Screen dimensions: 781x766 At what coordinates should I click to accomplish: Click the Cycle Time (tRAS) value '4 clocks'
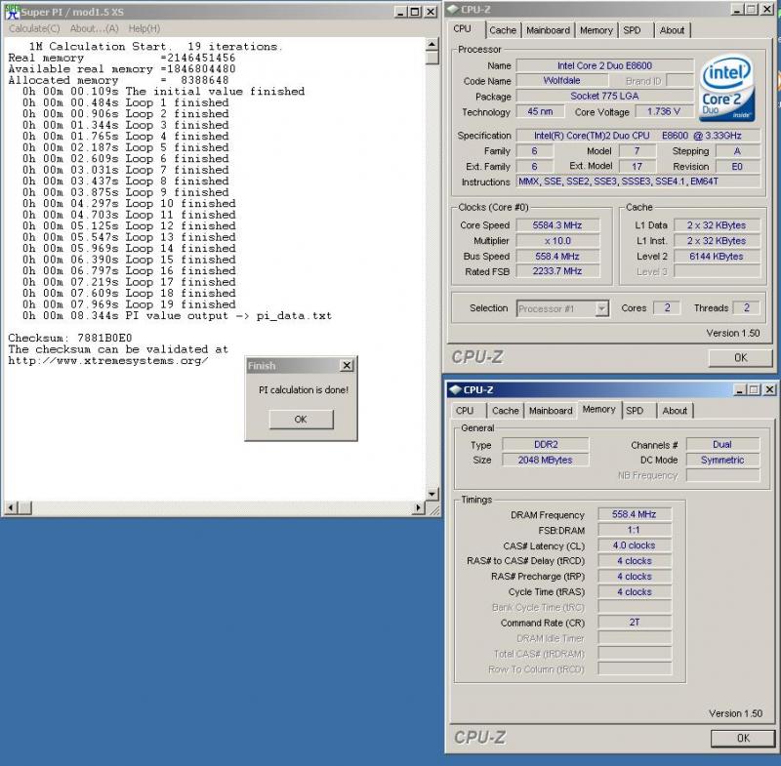[x=635, y=591]
